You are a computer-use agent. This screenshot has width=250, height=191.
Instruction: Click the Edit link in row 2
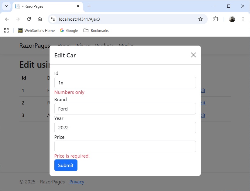(x=203, y=103)
